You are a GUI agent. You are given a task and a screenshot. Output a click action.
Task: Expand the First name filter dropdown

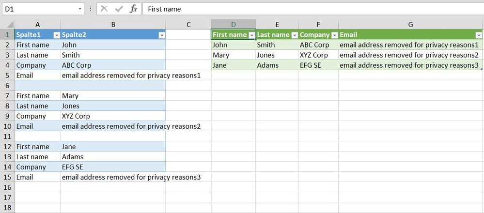coord(251,35)
